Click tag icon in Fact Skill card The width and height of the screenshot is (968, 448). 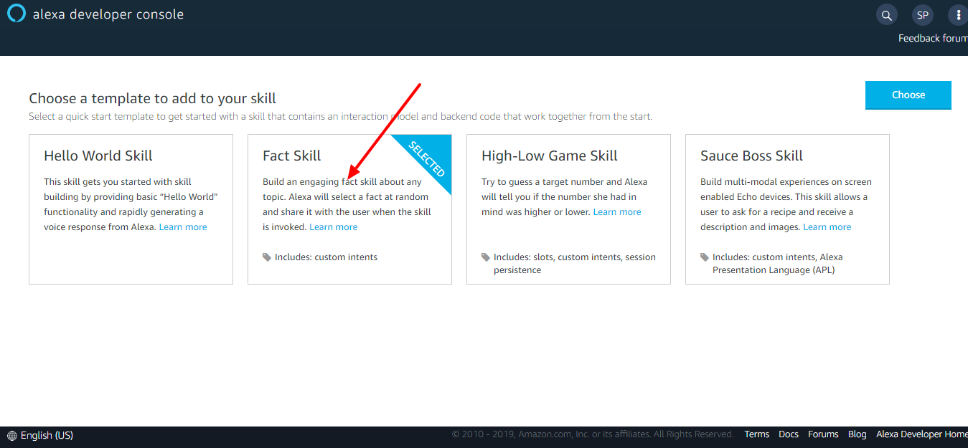coord(267,257)
